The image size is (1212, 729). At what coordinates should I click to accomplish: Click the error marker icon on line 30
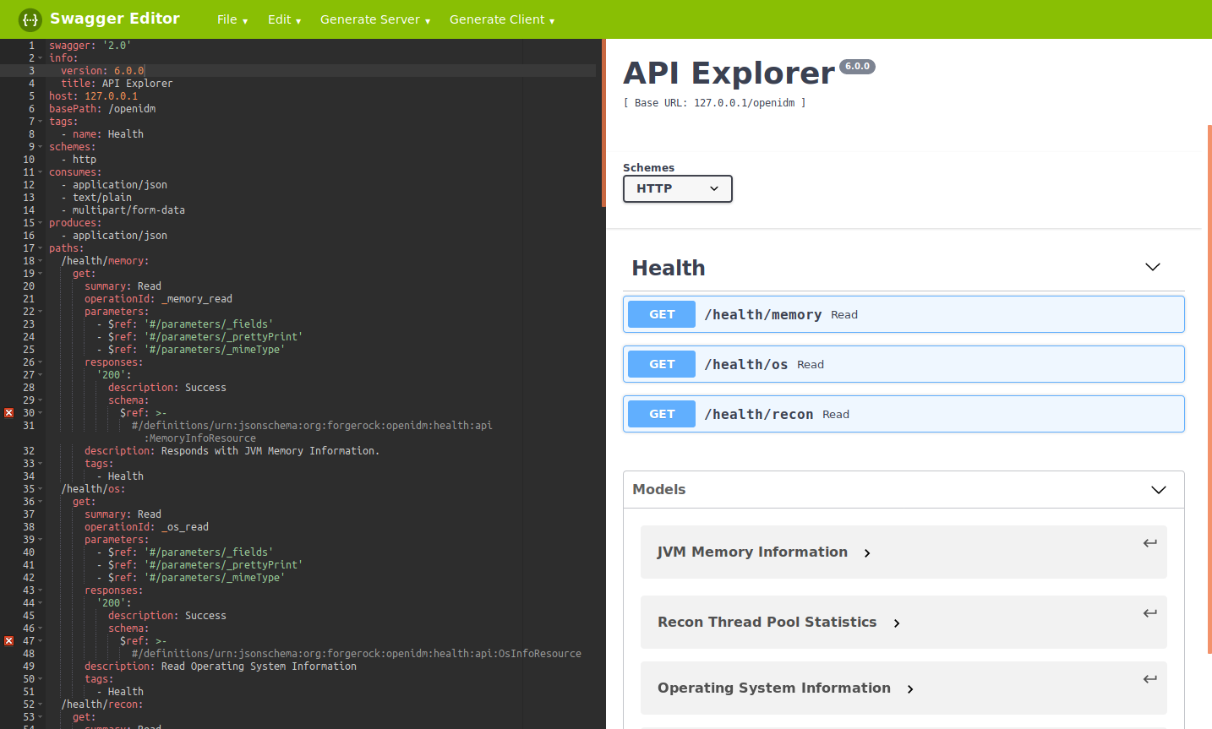(x=8, y=412)
